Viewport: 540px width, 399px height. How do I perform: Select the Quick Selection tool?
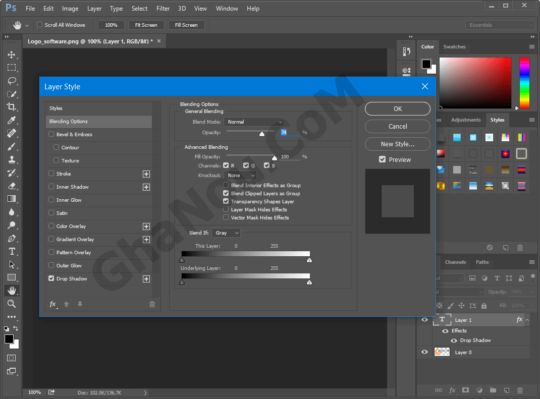pyautogui.click(x=12, y=94)
